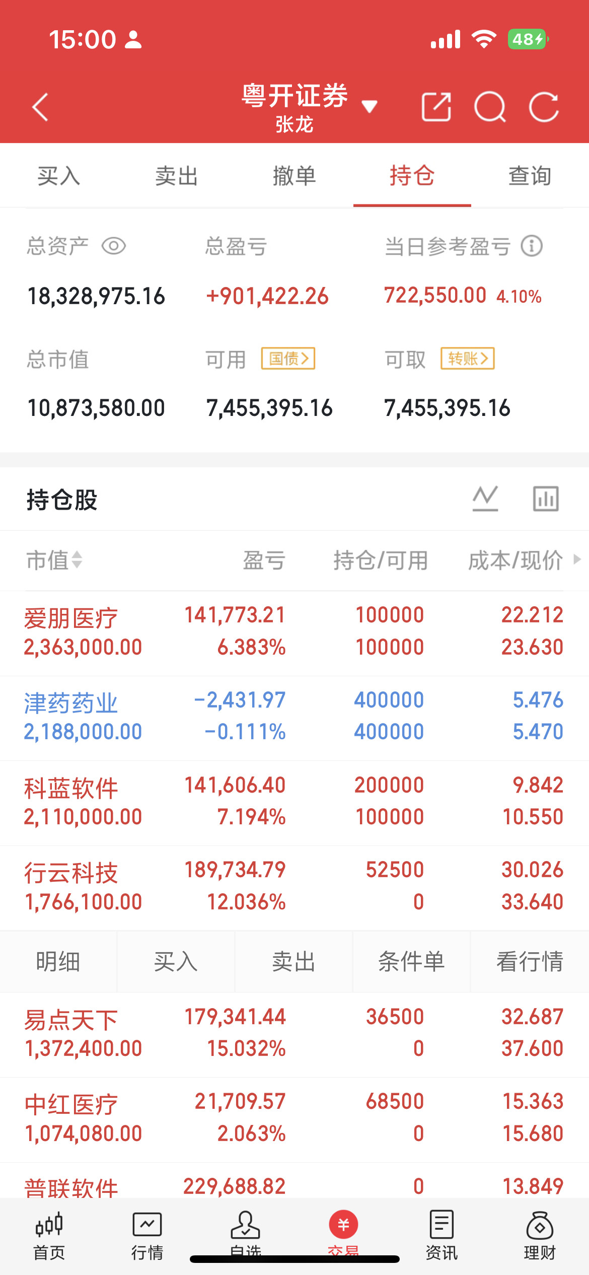The image size is (589, 1275).
Task: Tap 明细 in the row action bar
Action: click(x=58, y=961)
